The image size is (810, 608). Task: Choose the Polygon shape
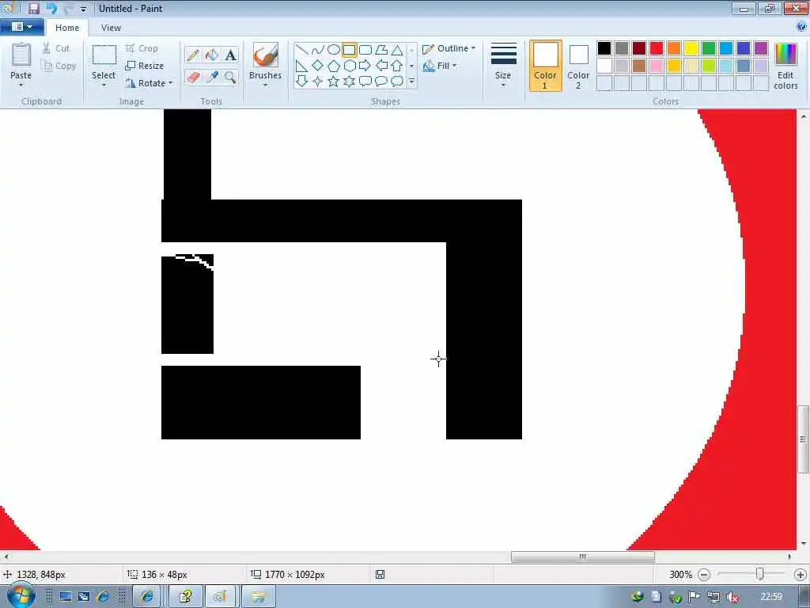[x=381, y=50]
